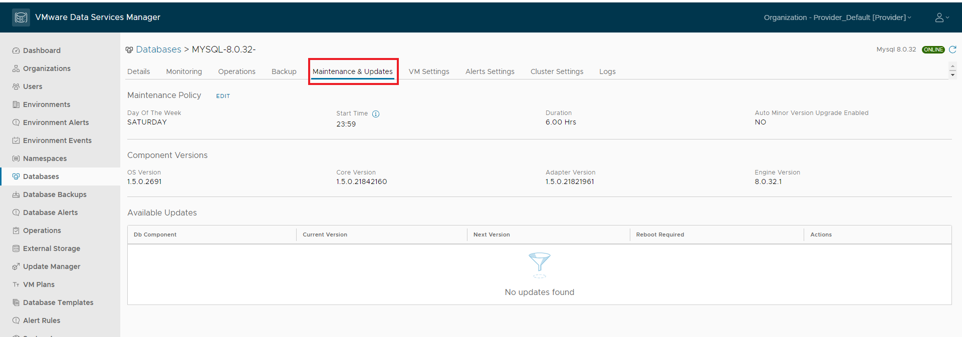The image size is (962, 337).
Task: Click the Actions column header
Action: pyautogui.click(x=821, y=234)
